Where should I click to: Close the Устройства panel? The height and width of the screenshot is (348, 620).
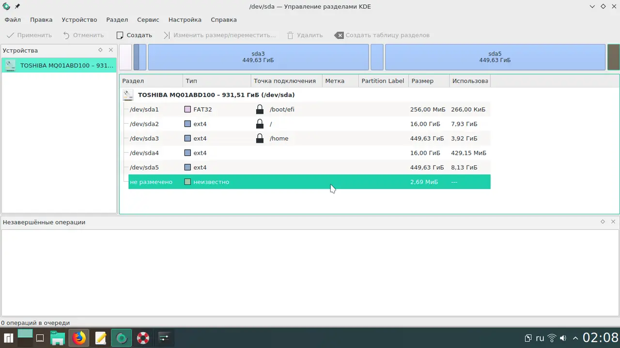[x=111, y=50]
